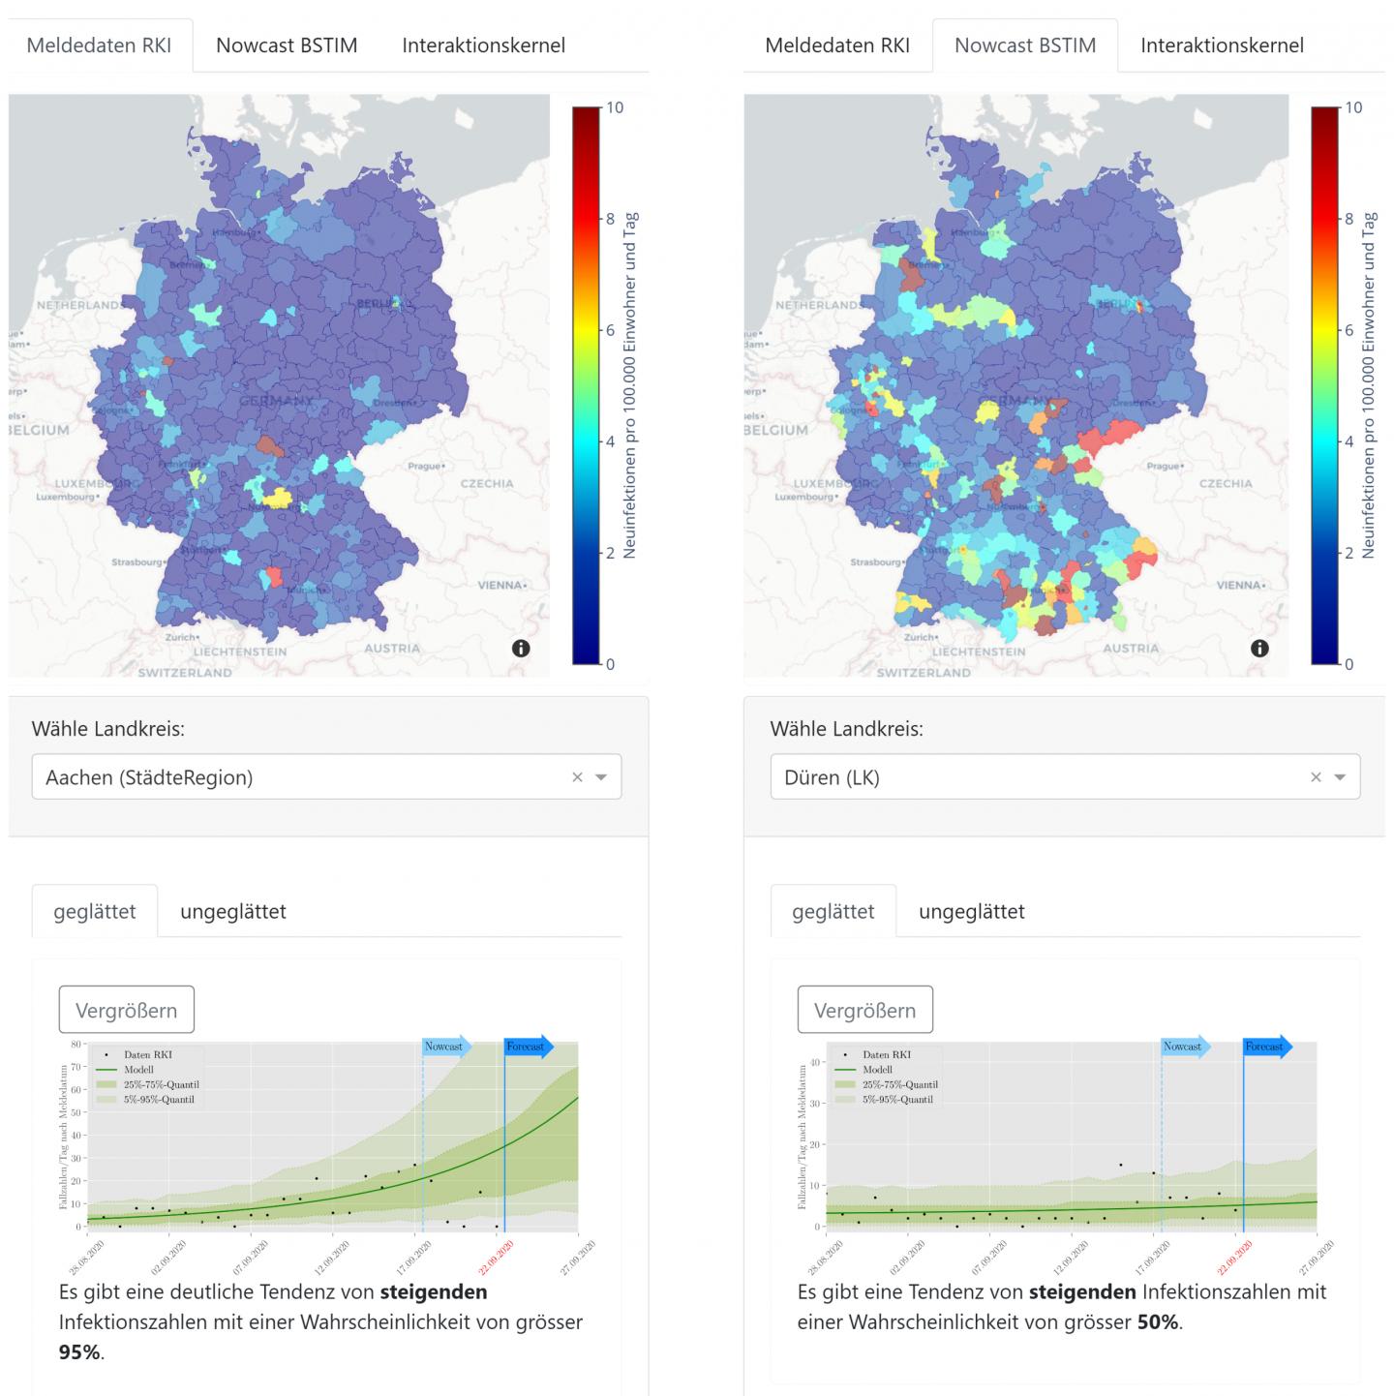
Task: Open the Landkreis field showing Düren (LK)
Action: (x=1026, y=777)
